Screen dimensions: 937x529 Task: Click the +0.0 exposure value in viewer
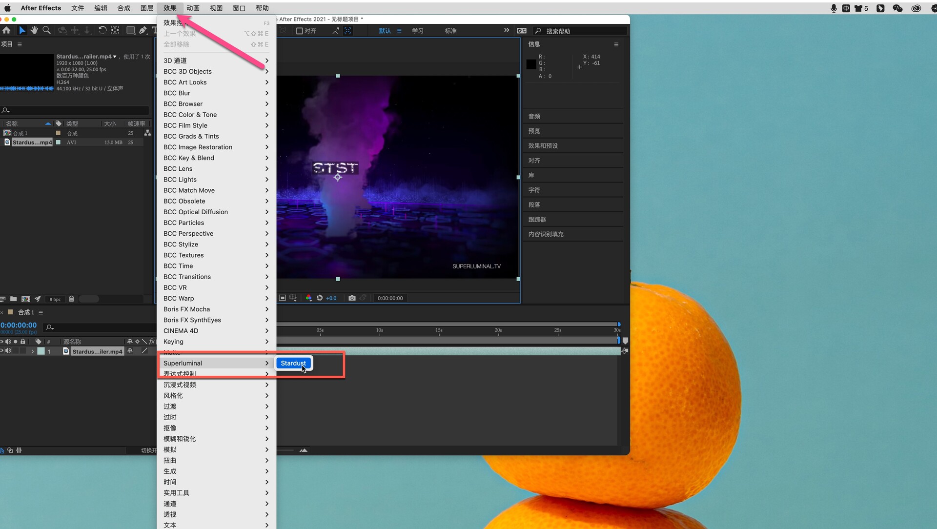point(331,298)
